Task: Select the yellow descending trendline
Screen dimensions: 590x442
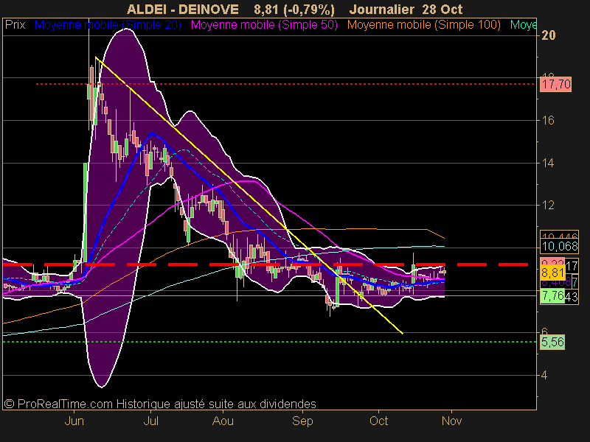Action: coord(249,195)
